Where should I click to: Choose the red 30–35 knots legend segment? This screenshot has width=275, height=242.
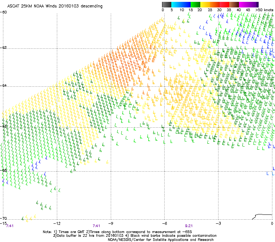[x=224, y=4]
